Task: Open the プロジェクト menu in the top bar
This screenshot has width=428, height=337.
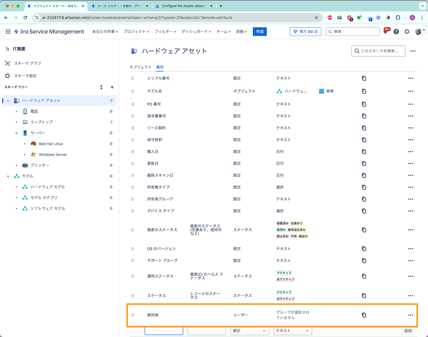Action: [x=137, y=32]
